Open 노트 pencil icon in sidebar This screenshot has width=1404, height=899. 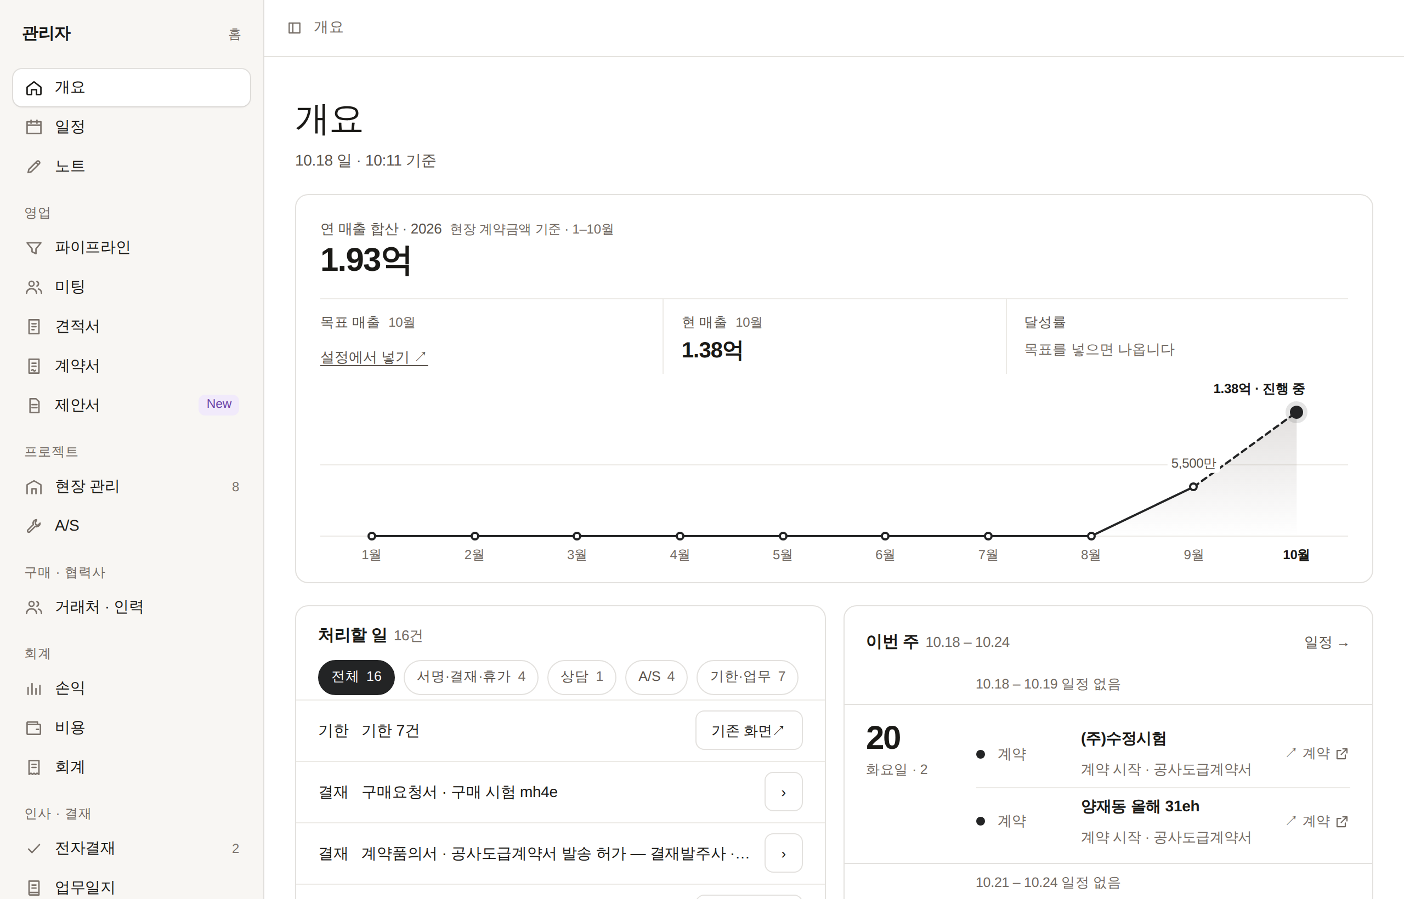[34, 167]
